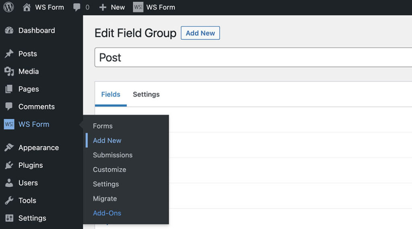Open Submissions in WS Form submenu
412x229 pixels.
(x=113, y=155)
